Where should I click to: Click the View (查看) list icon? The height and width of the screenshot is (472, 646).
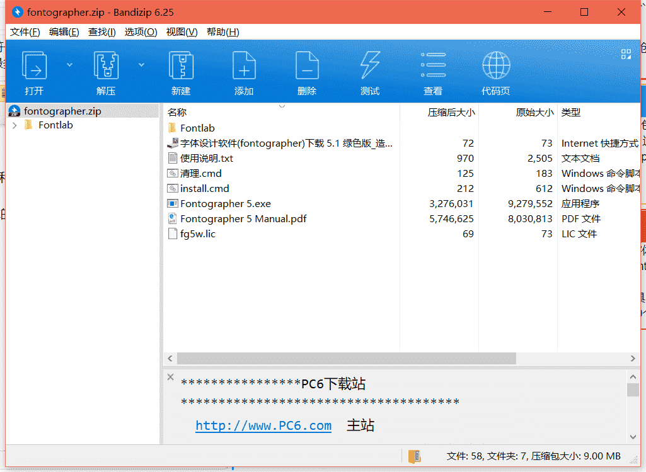coord(433,65)
